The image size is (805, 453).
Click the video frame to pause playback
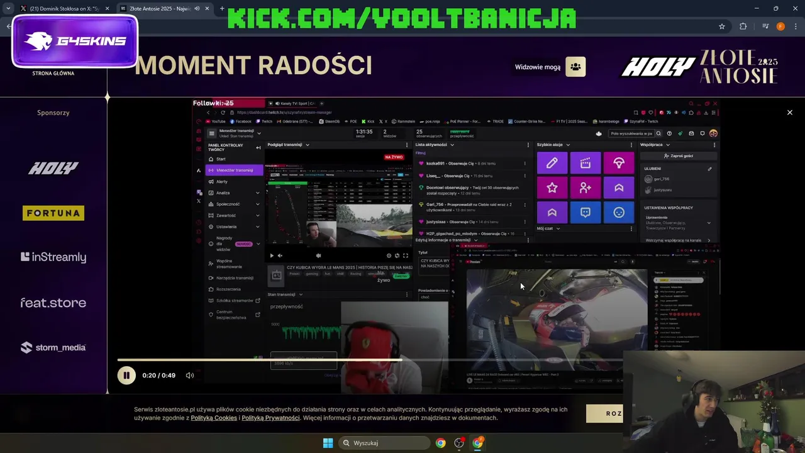(456, 245)
